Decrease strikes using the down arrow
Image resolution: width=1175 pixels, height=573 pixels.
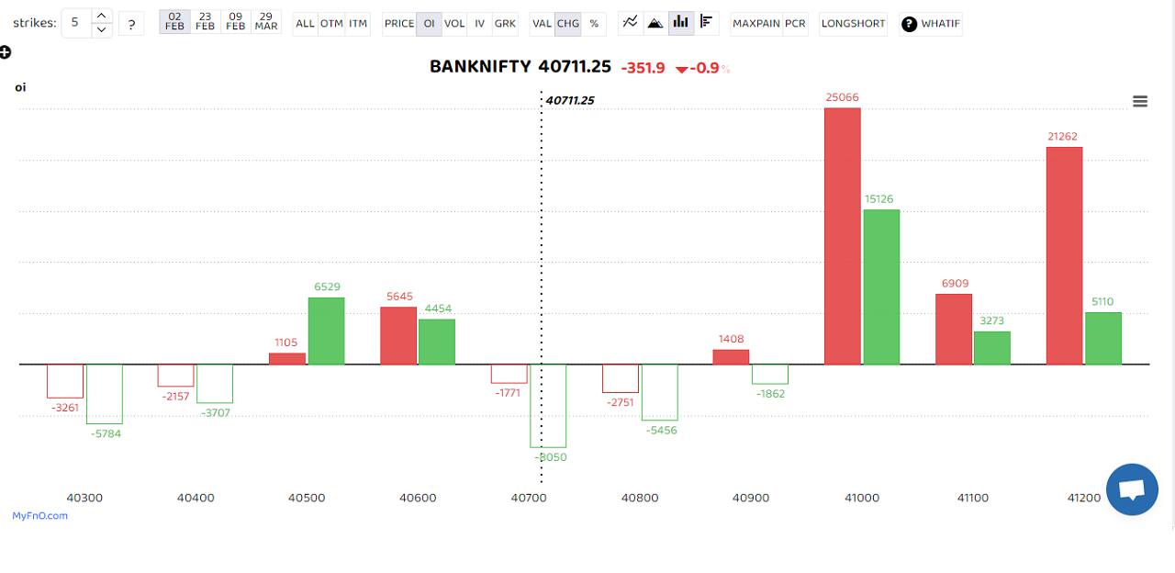pyautogui.click(x=101, y=30)
